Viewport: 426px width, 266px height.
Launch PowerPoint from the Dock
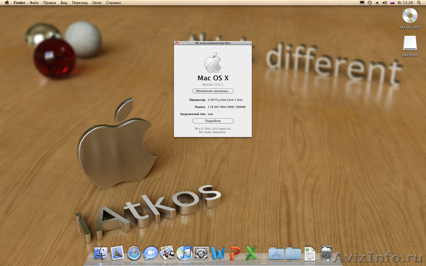234,253
